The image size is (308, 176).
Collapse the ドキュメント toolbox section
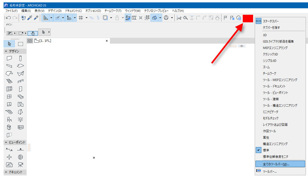[x=6, y=172]
